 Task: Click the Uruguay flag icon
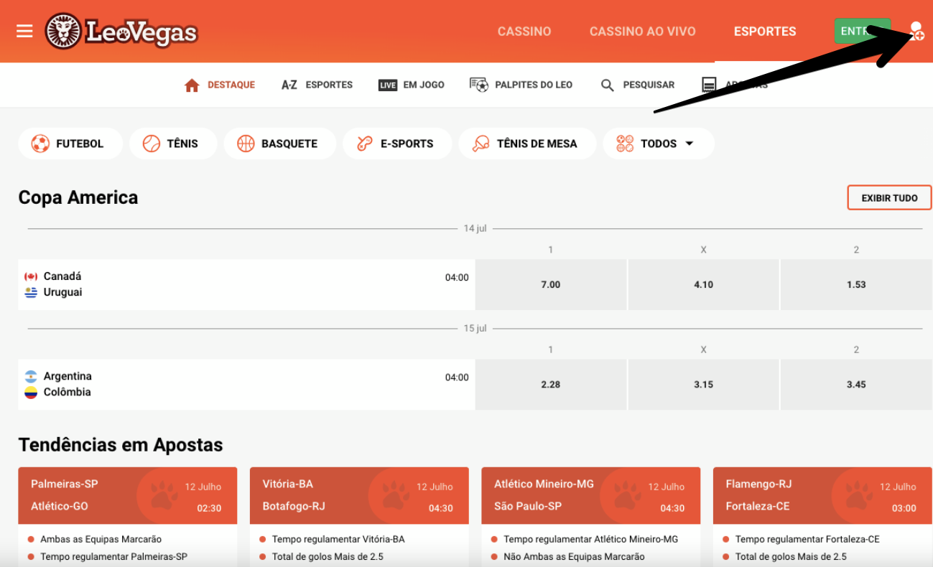click(31, 292)
